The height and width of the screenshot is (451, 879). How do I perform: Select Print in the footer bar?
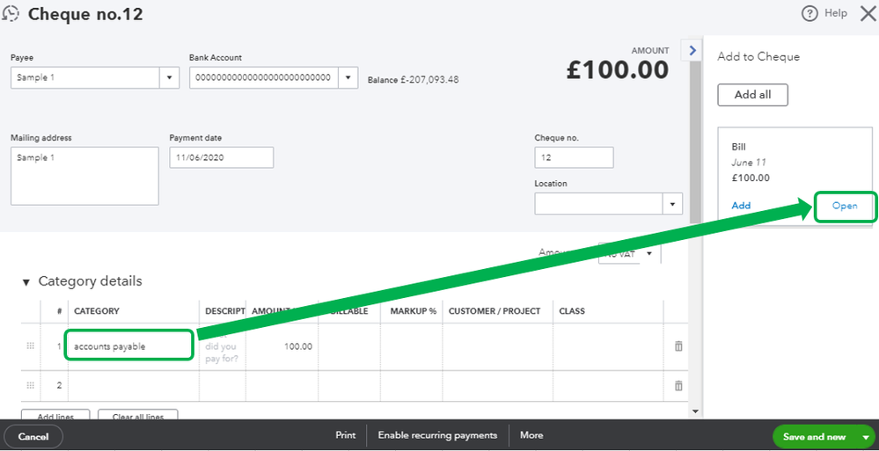click(345, 435)
